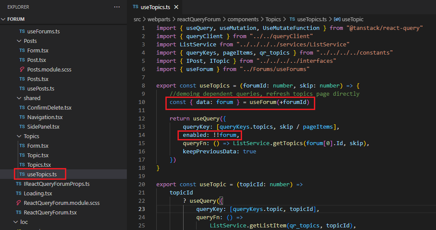Open Loading.tsx file
Screen dimensions: 436x230
(x=38, y=194)
